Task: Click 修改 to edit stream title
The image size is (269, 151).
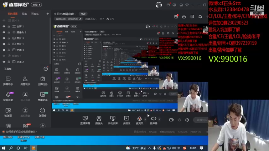Action: (83, 14)
